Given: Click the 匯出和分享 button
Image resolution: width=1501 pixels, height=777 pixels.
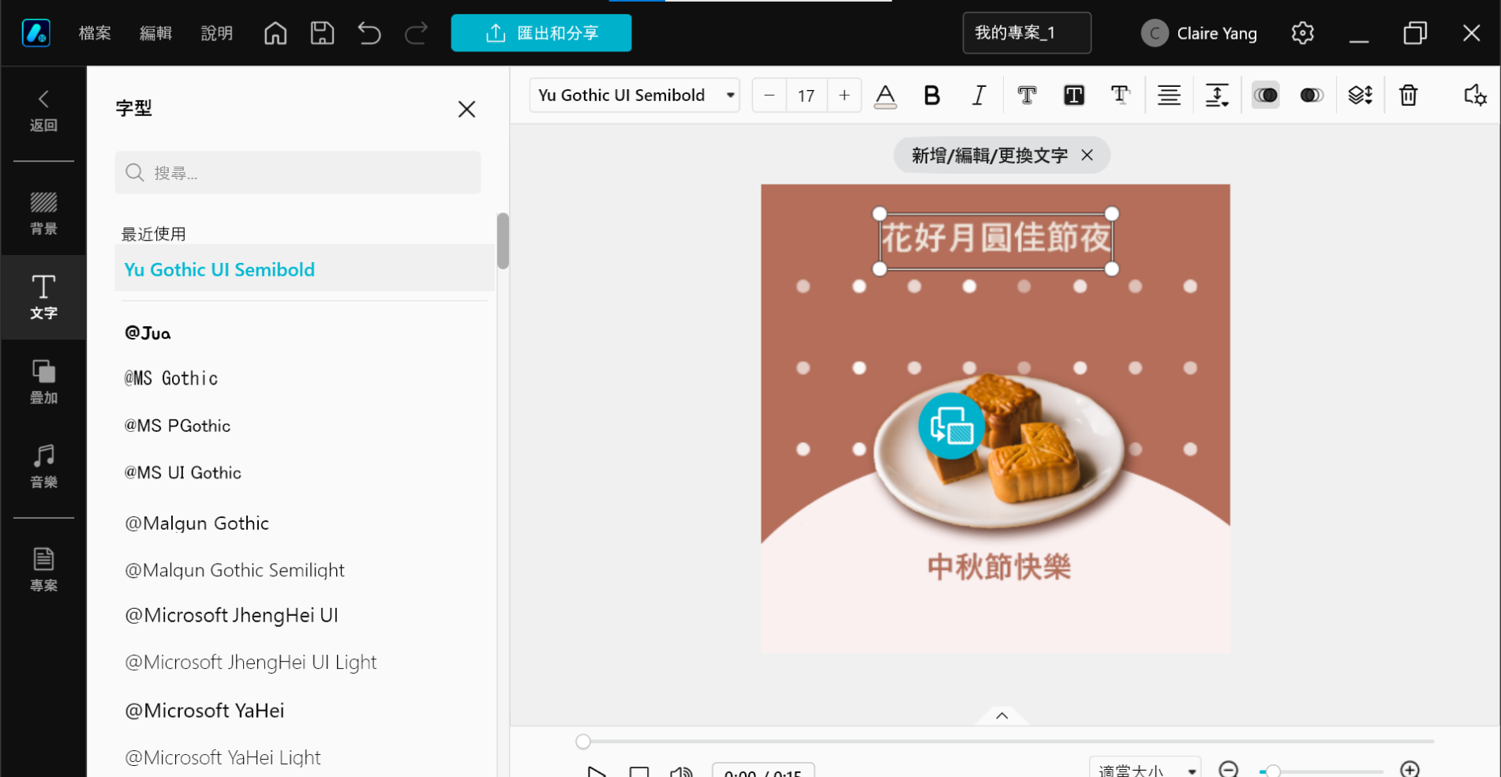Looking at the screenshot, I should coord(541,33).
